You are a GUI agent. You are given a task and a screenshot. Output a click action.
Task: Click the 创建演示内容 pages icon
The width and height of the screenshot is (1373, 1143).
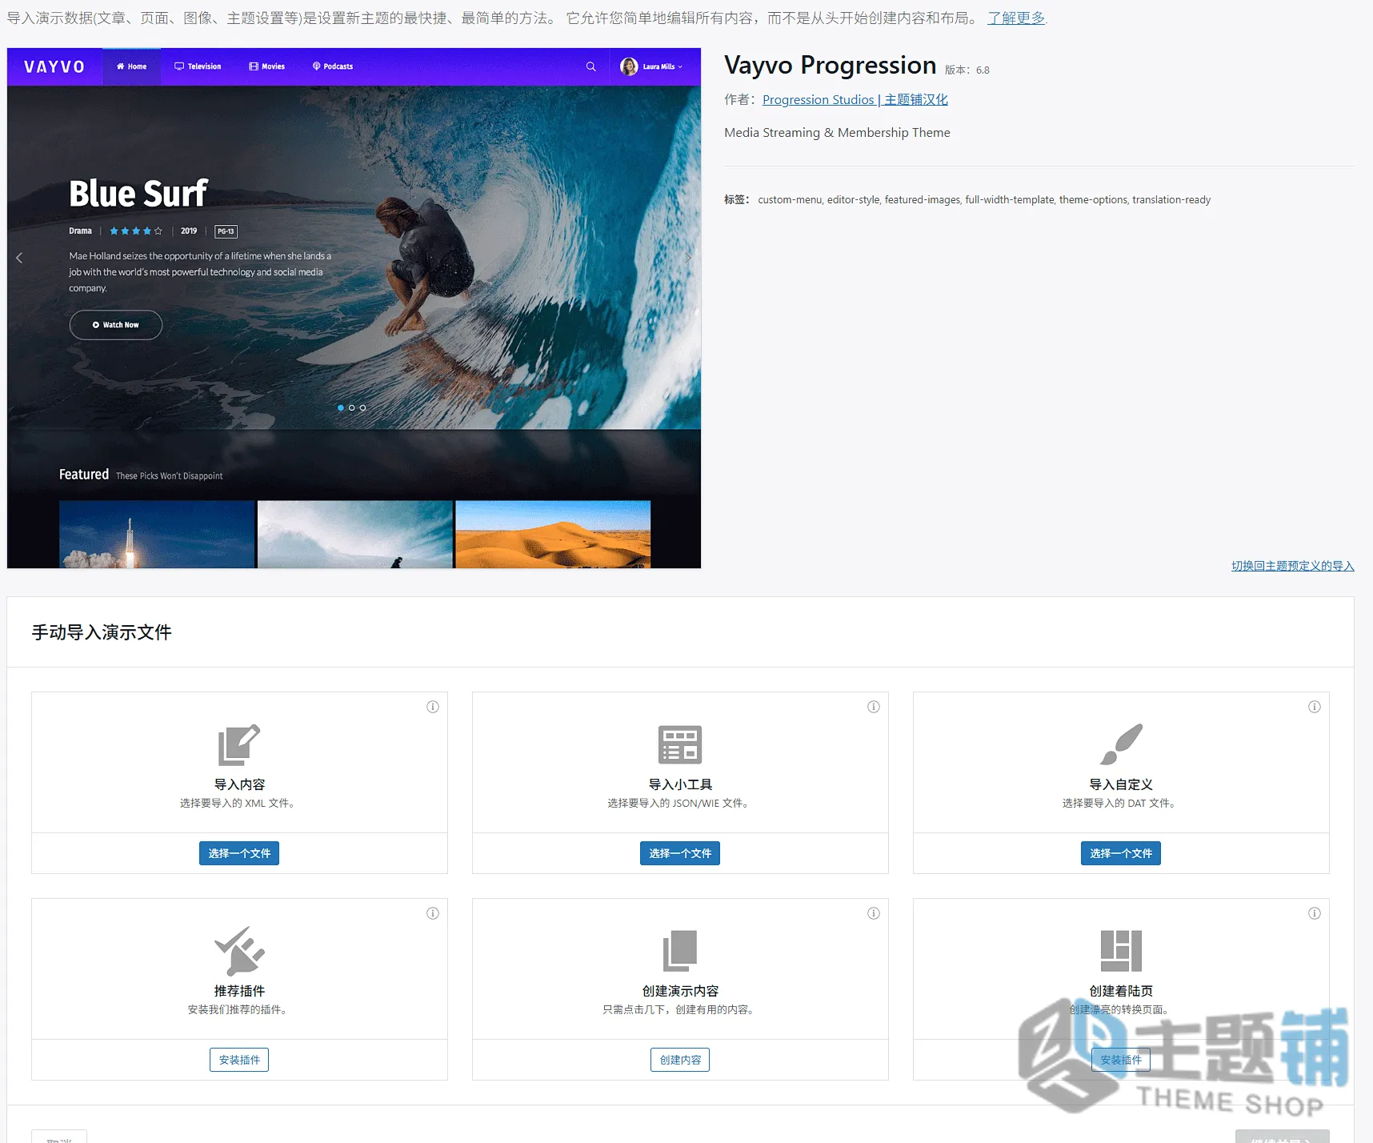click(680, 951)
